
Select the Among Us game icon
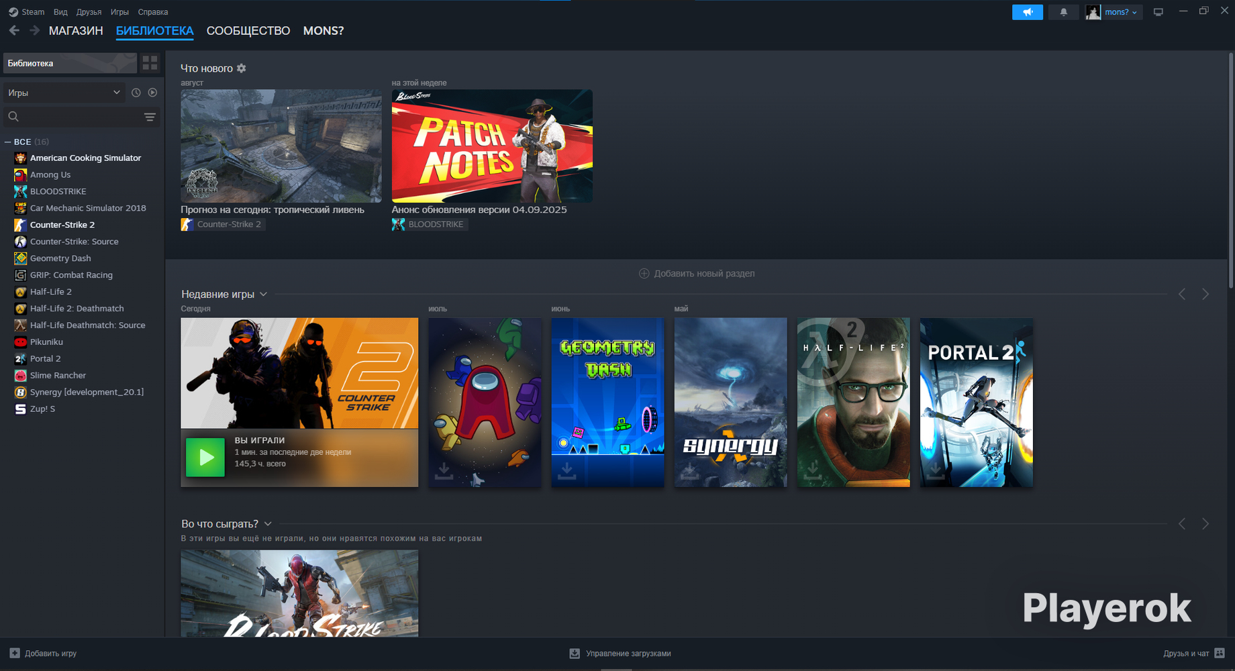click(21, 175)
